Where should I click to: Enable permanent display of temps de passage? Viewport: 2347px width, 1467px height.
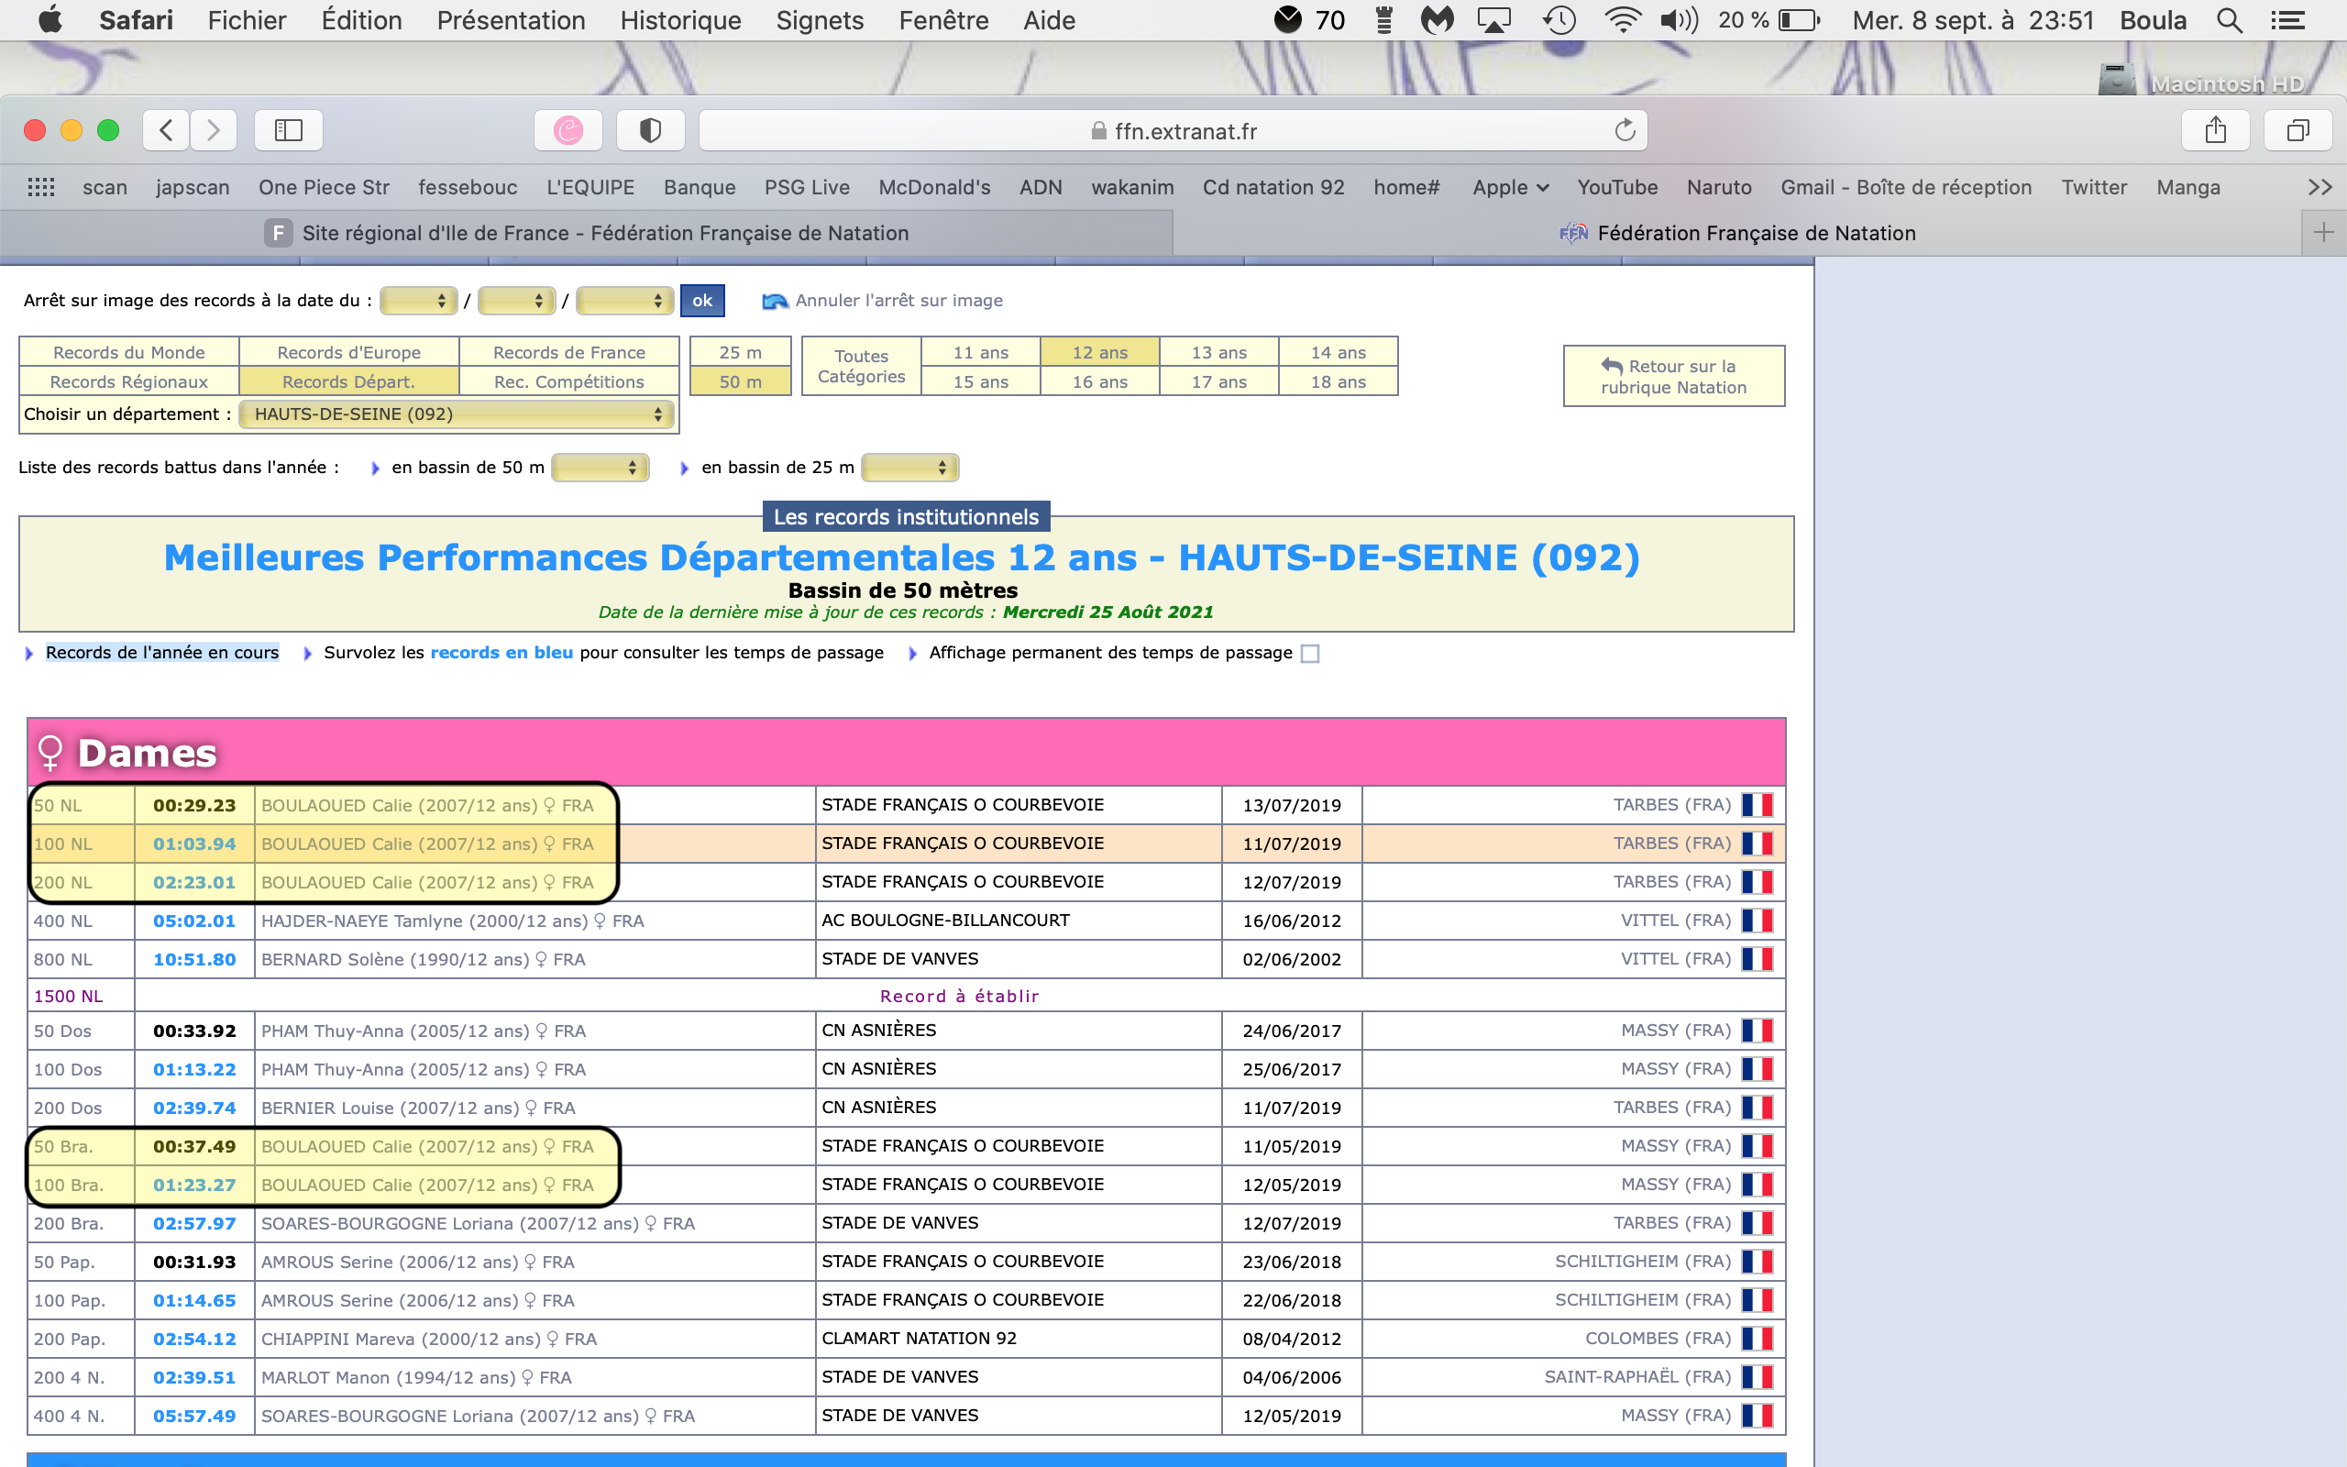click(1309, 654)
